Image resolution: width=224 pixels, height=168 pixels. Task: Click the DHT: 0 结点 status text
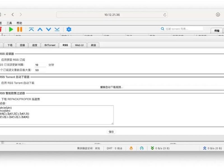[115, 148]
